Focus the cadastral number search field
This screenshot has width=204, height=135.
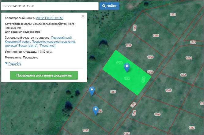(x=49, y=6)
